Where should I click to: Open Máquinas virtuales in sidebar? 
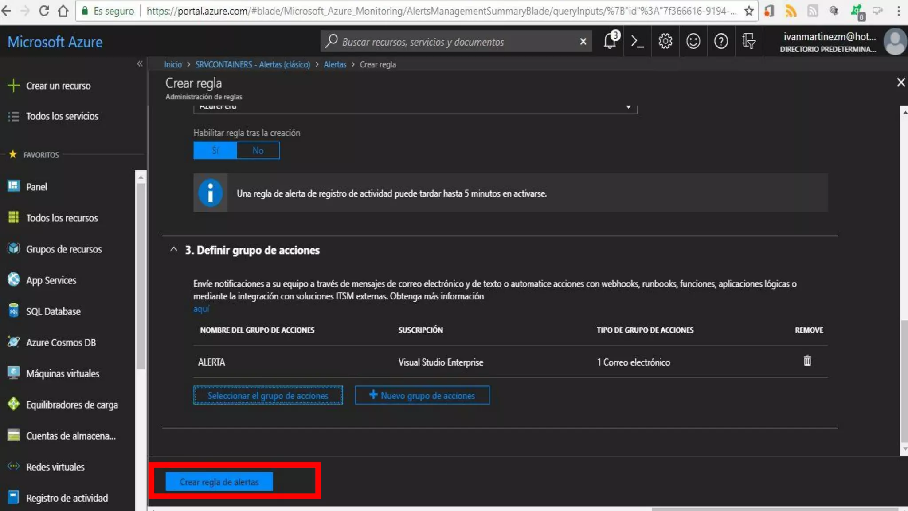click(63, 373)
